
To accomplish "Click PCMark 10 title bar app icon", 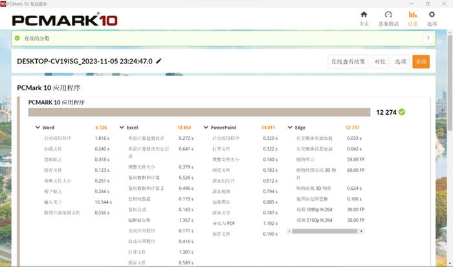I will pyautogui.click(x=3, y=4).
